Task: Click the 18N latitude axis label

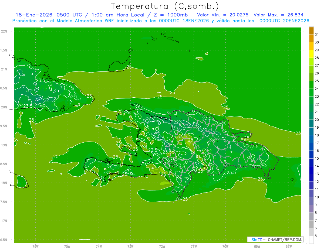Action: coord(4,183)
